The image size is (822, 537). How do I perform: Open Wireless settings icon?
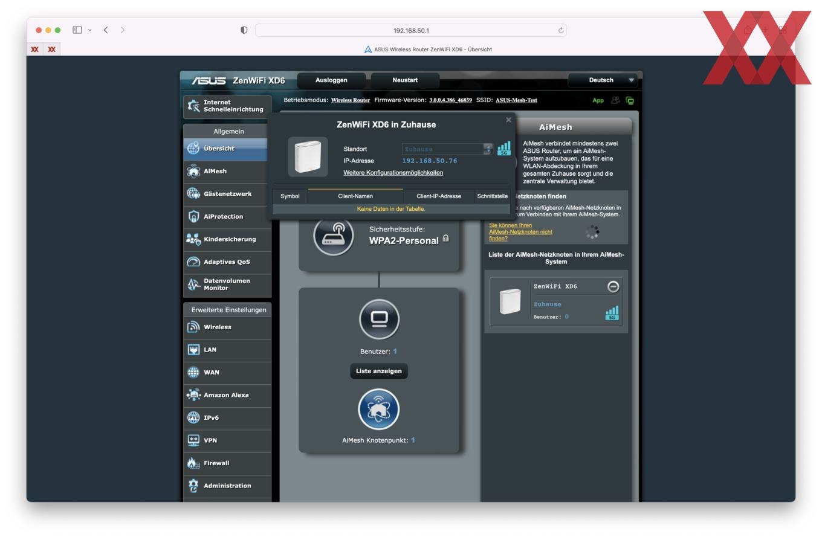193,327
